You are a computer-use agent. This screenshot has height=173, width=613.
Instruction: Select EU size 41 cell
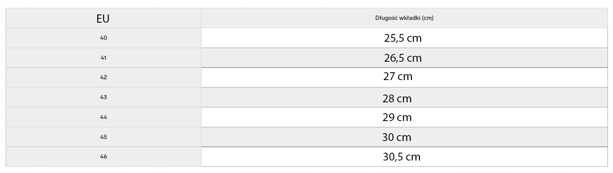103,58
